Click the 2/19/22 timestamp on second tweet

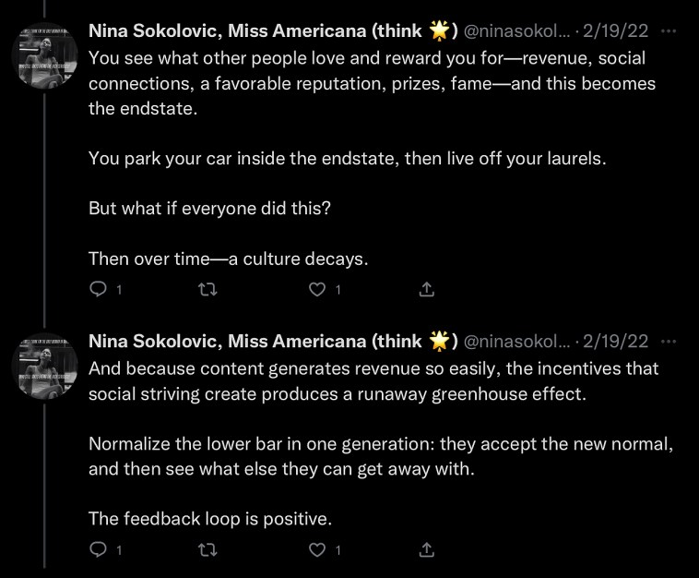tap(615, 343)
